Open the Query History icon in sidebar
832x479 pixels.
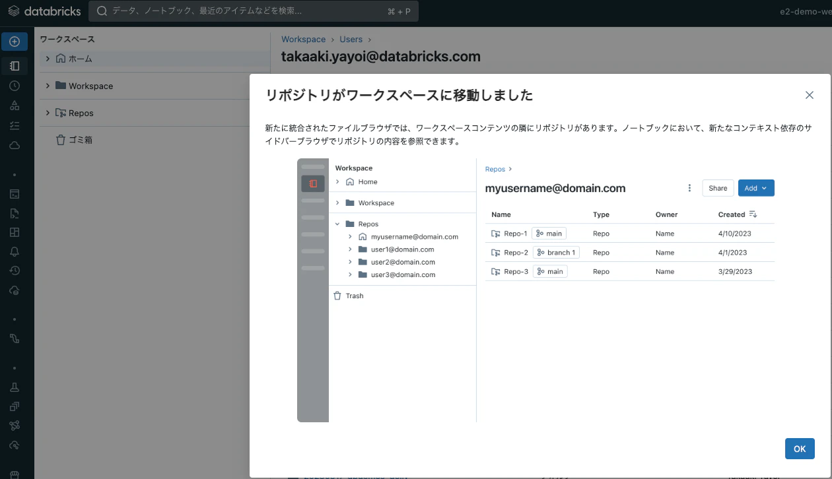click(15, 271)
